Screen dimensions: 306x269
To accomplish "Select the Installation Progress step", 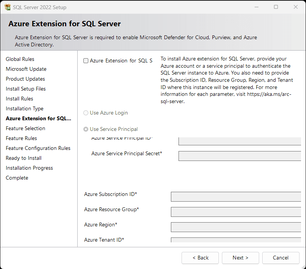I will coord(29,168).
